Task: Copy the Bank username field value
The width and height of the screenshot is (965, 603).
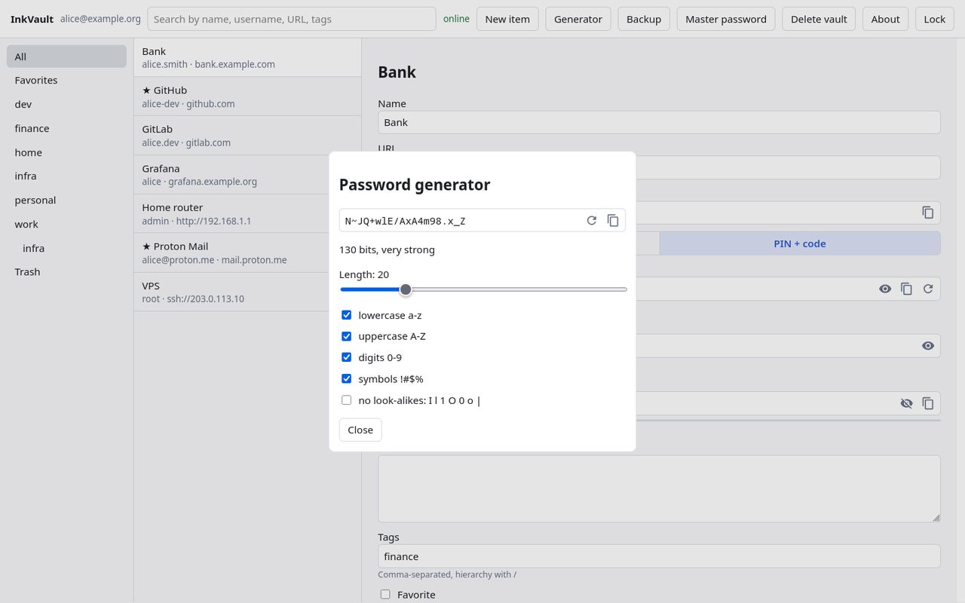Action: 928,213
